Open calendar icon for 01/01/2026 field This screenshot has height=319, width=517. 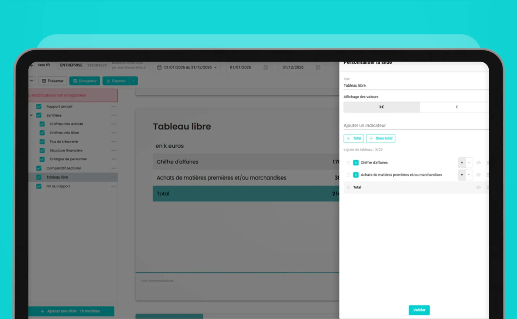click(266, 67)
